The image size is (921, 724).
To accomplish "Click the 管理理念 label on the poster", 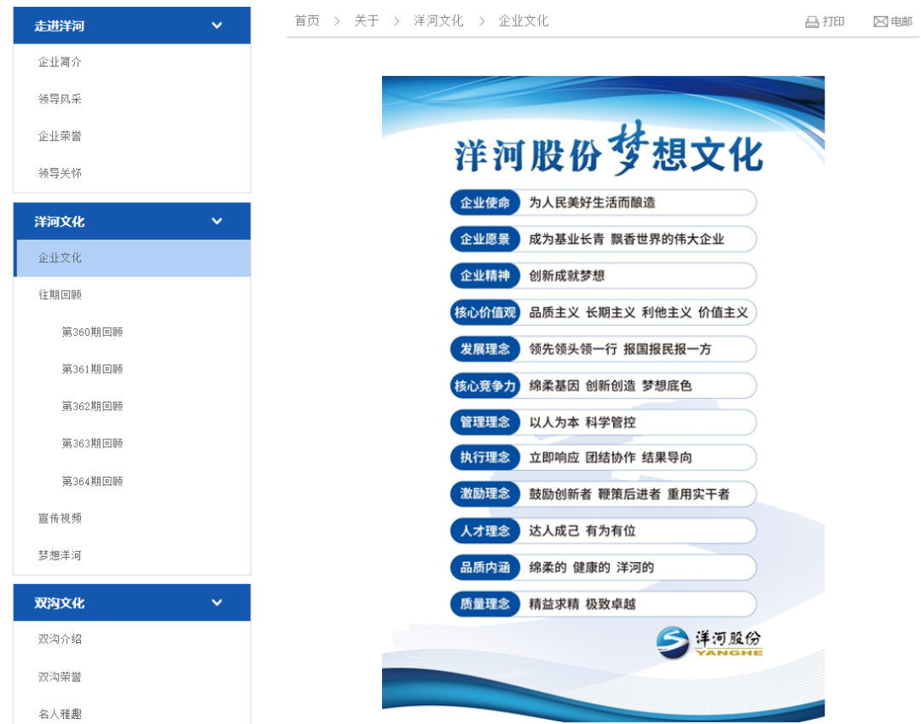I will 485,422.
